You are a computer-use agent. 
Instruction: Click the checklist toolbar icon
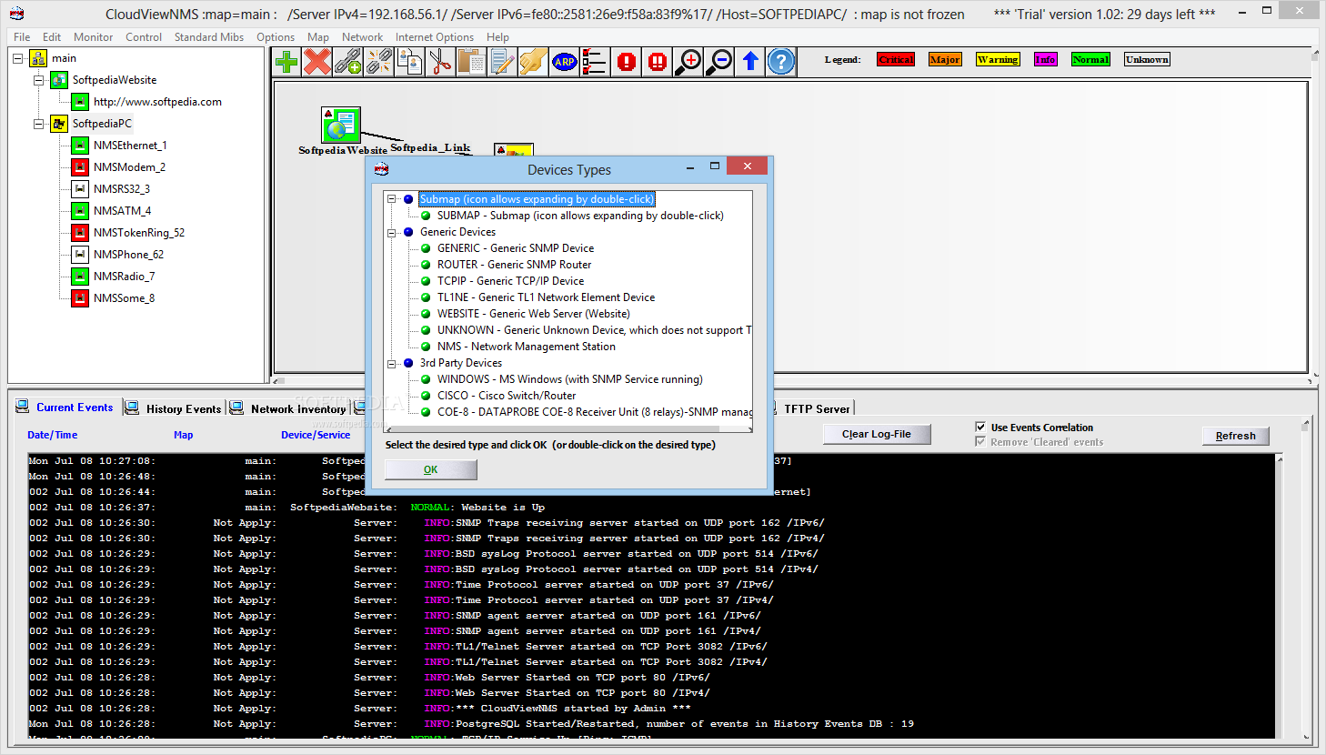(x=596, y=62)
